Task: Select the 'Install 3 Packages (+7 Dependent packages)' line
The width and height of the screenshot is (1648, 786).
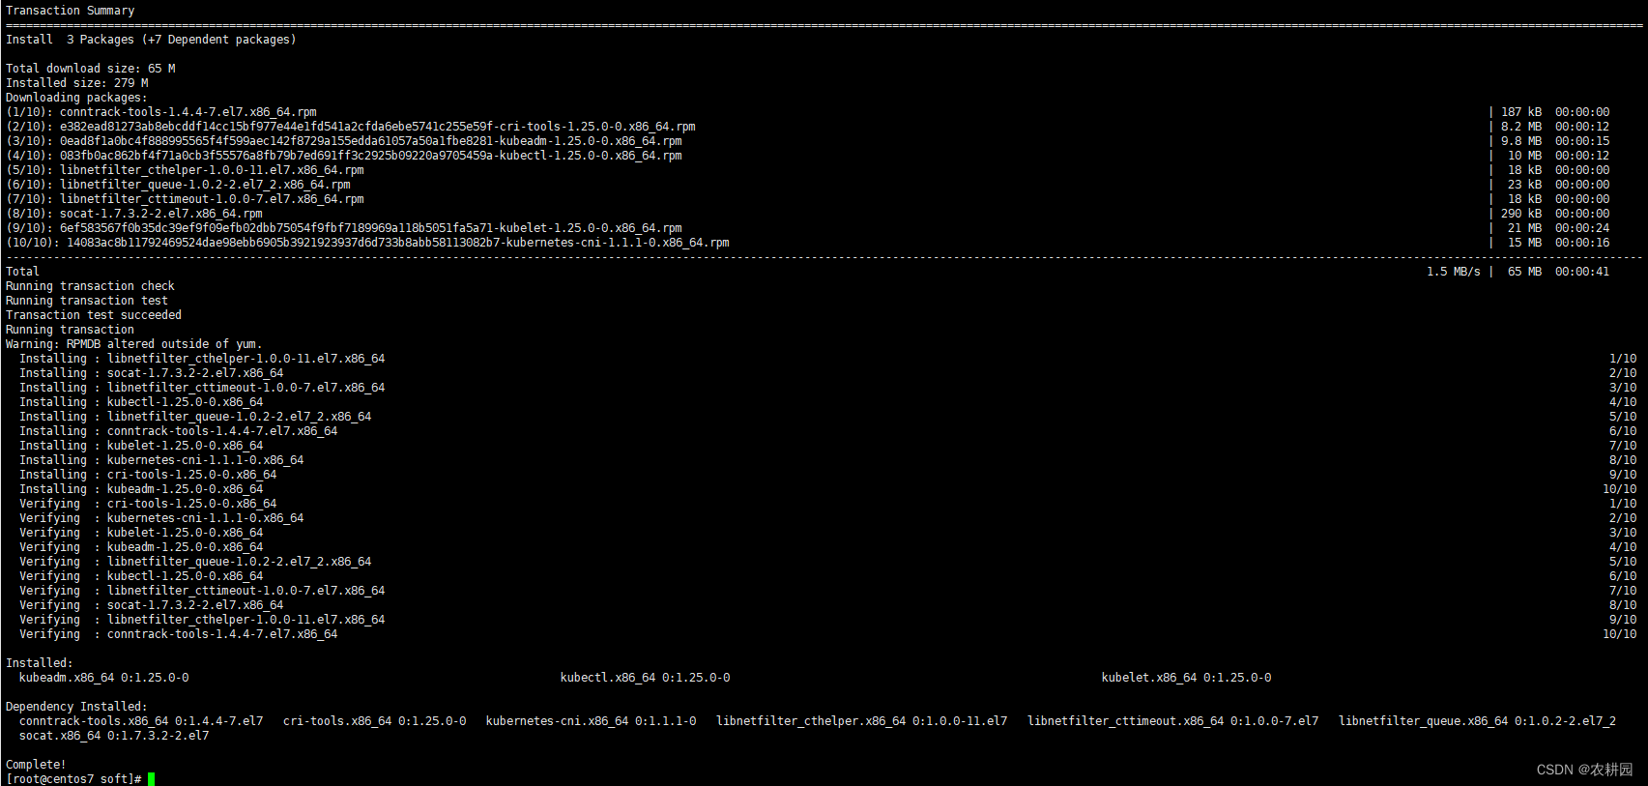Action: tap(151, 40)
